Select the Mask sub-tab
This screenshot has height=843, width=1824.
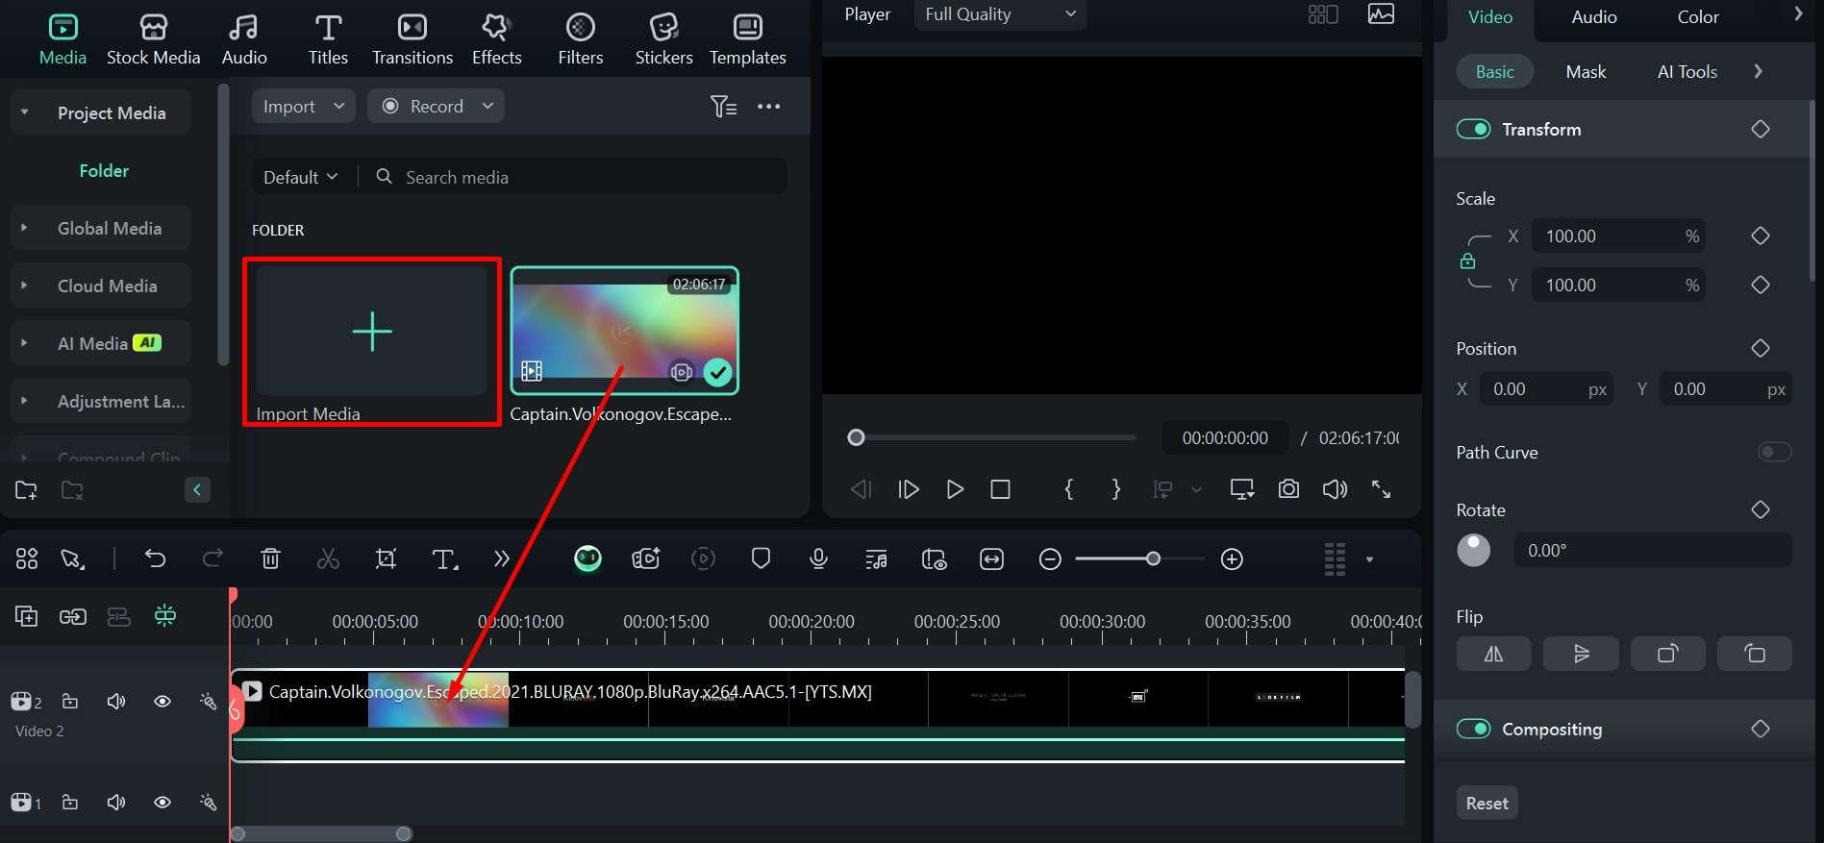point(1586,72)
